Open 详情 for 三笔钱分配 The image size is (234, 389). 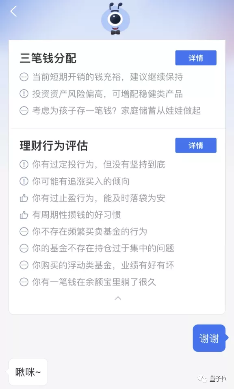[x=195, y=58]
